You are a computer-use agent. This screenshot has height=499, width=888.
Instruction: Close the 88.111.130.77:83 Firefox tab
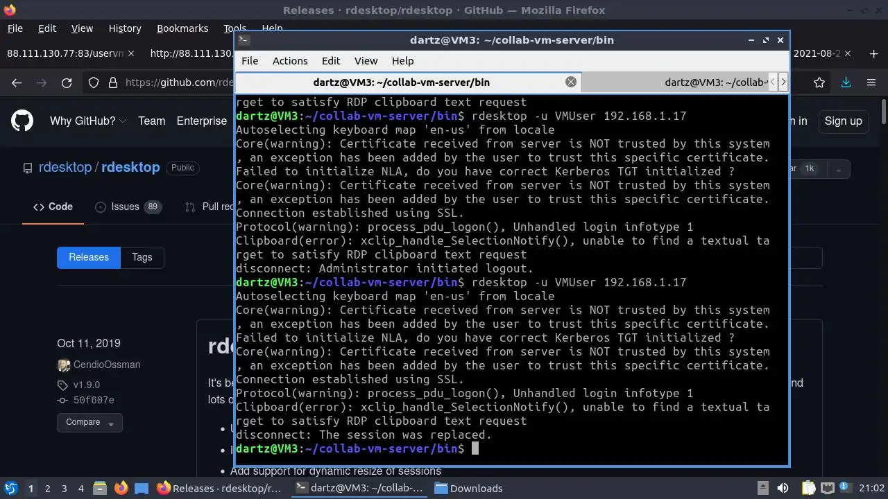(132, 53)
